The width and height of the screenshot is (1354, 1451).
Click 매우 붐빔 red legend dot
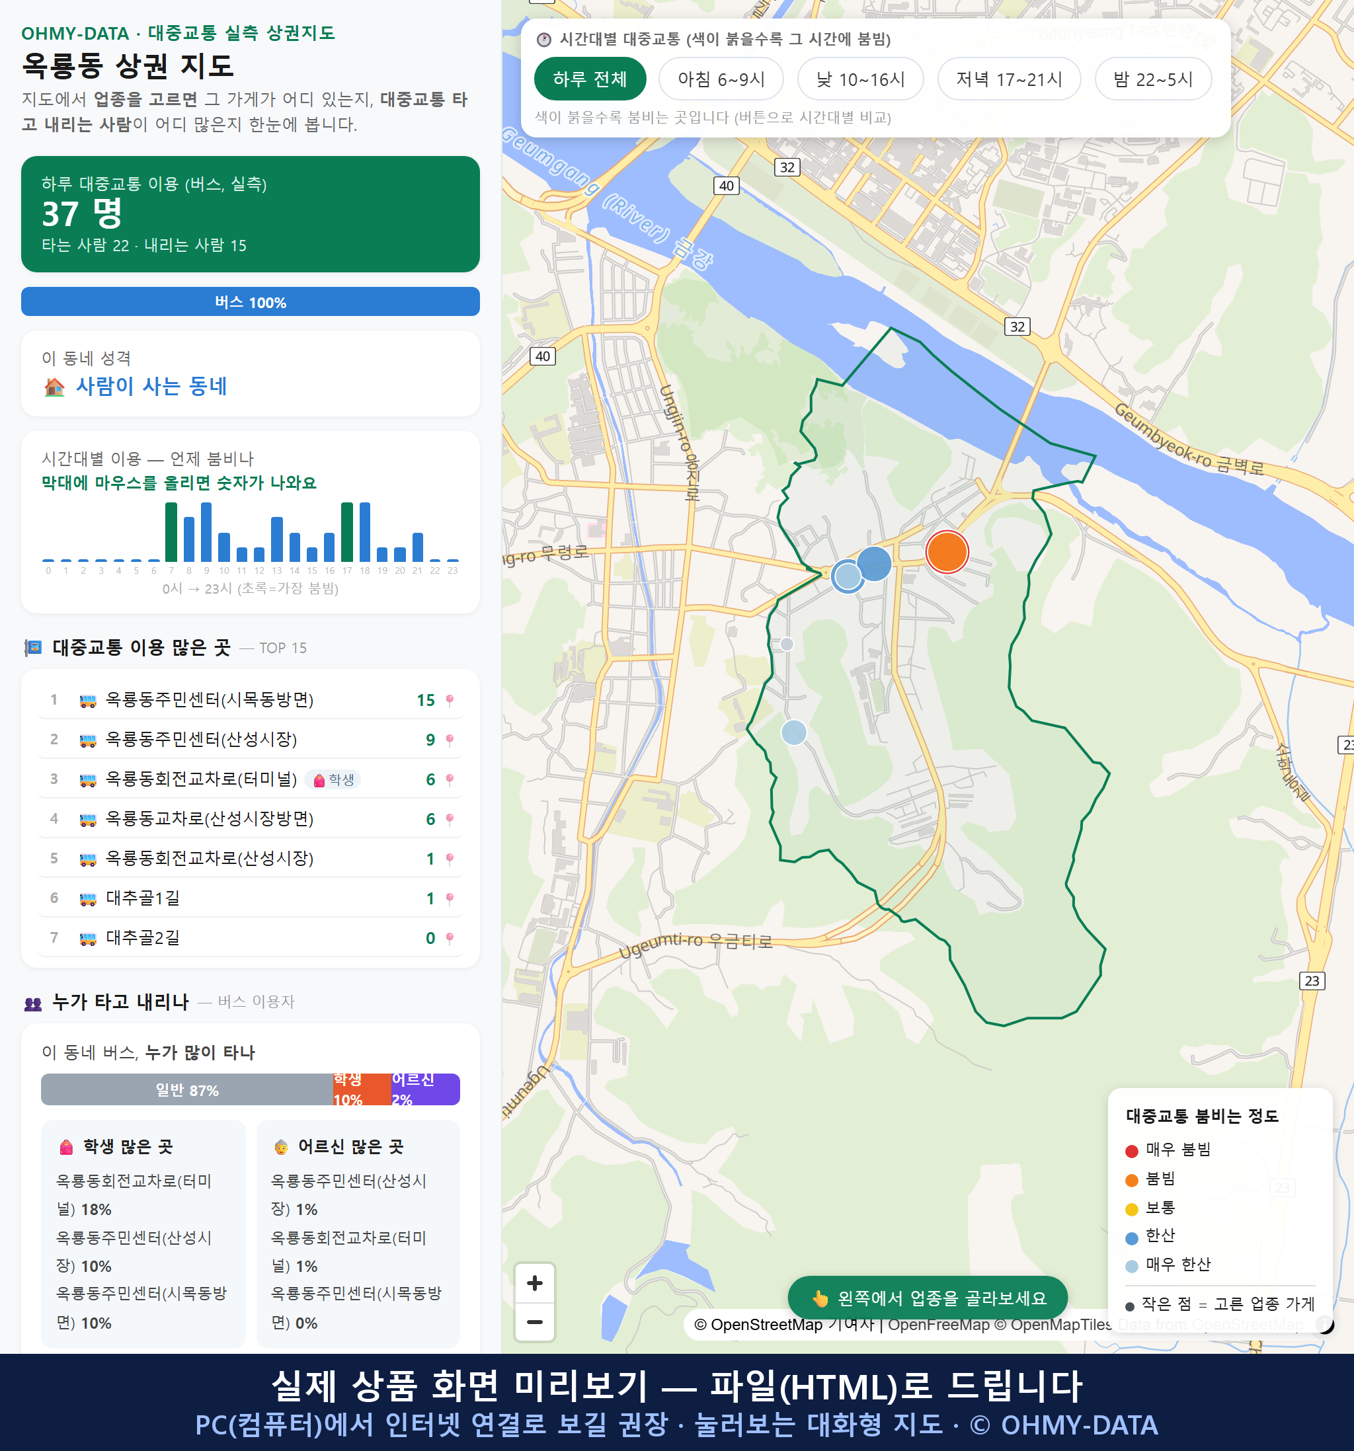(1131, 1151)
